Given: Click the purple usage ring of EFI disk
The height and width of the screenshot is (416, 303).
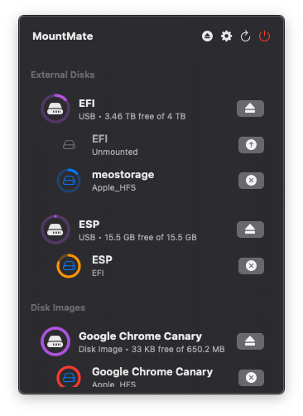Looking at the screenshot, I should (55, 109).
